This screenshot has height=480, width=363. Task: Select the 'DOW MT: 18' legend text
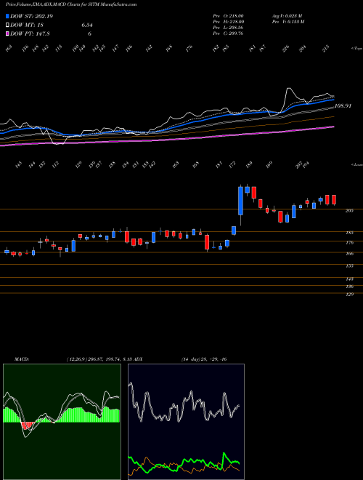[28, 25]
